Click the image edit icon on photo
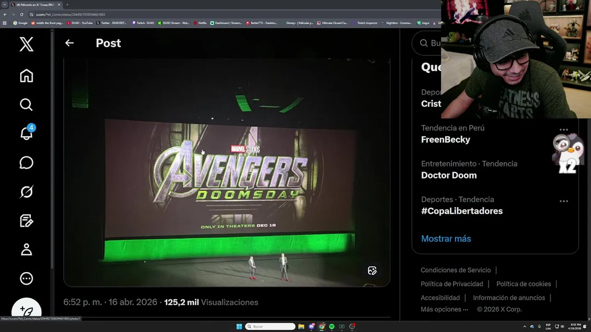Viewport: 591px width, 332px height. 372,271
